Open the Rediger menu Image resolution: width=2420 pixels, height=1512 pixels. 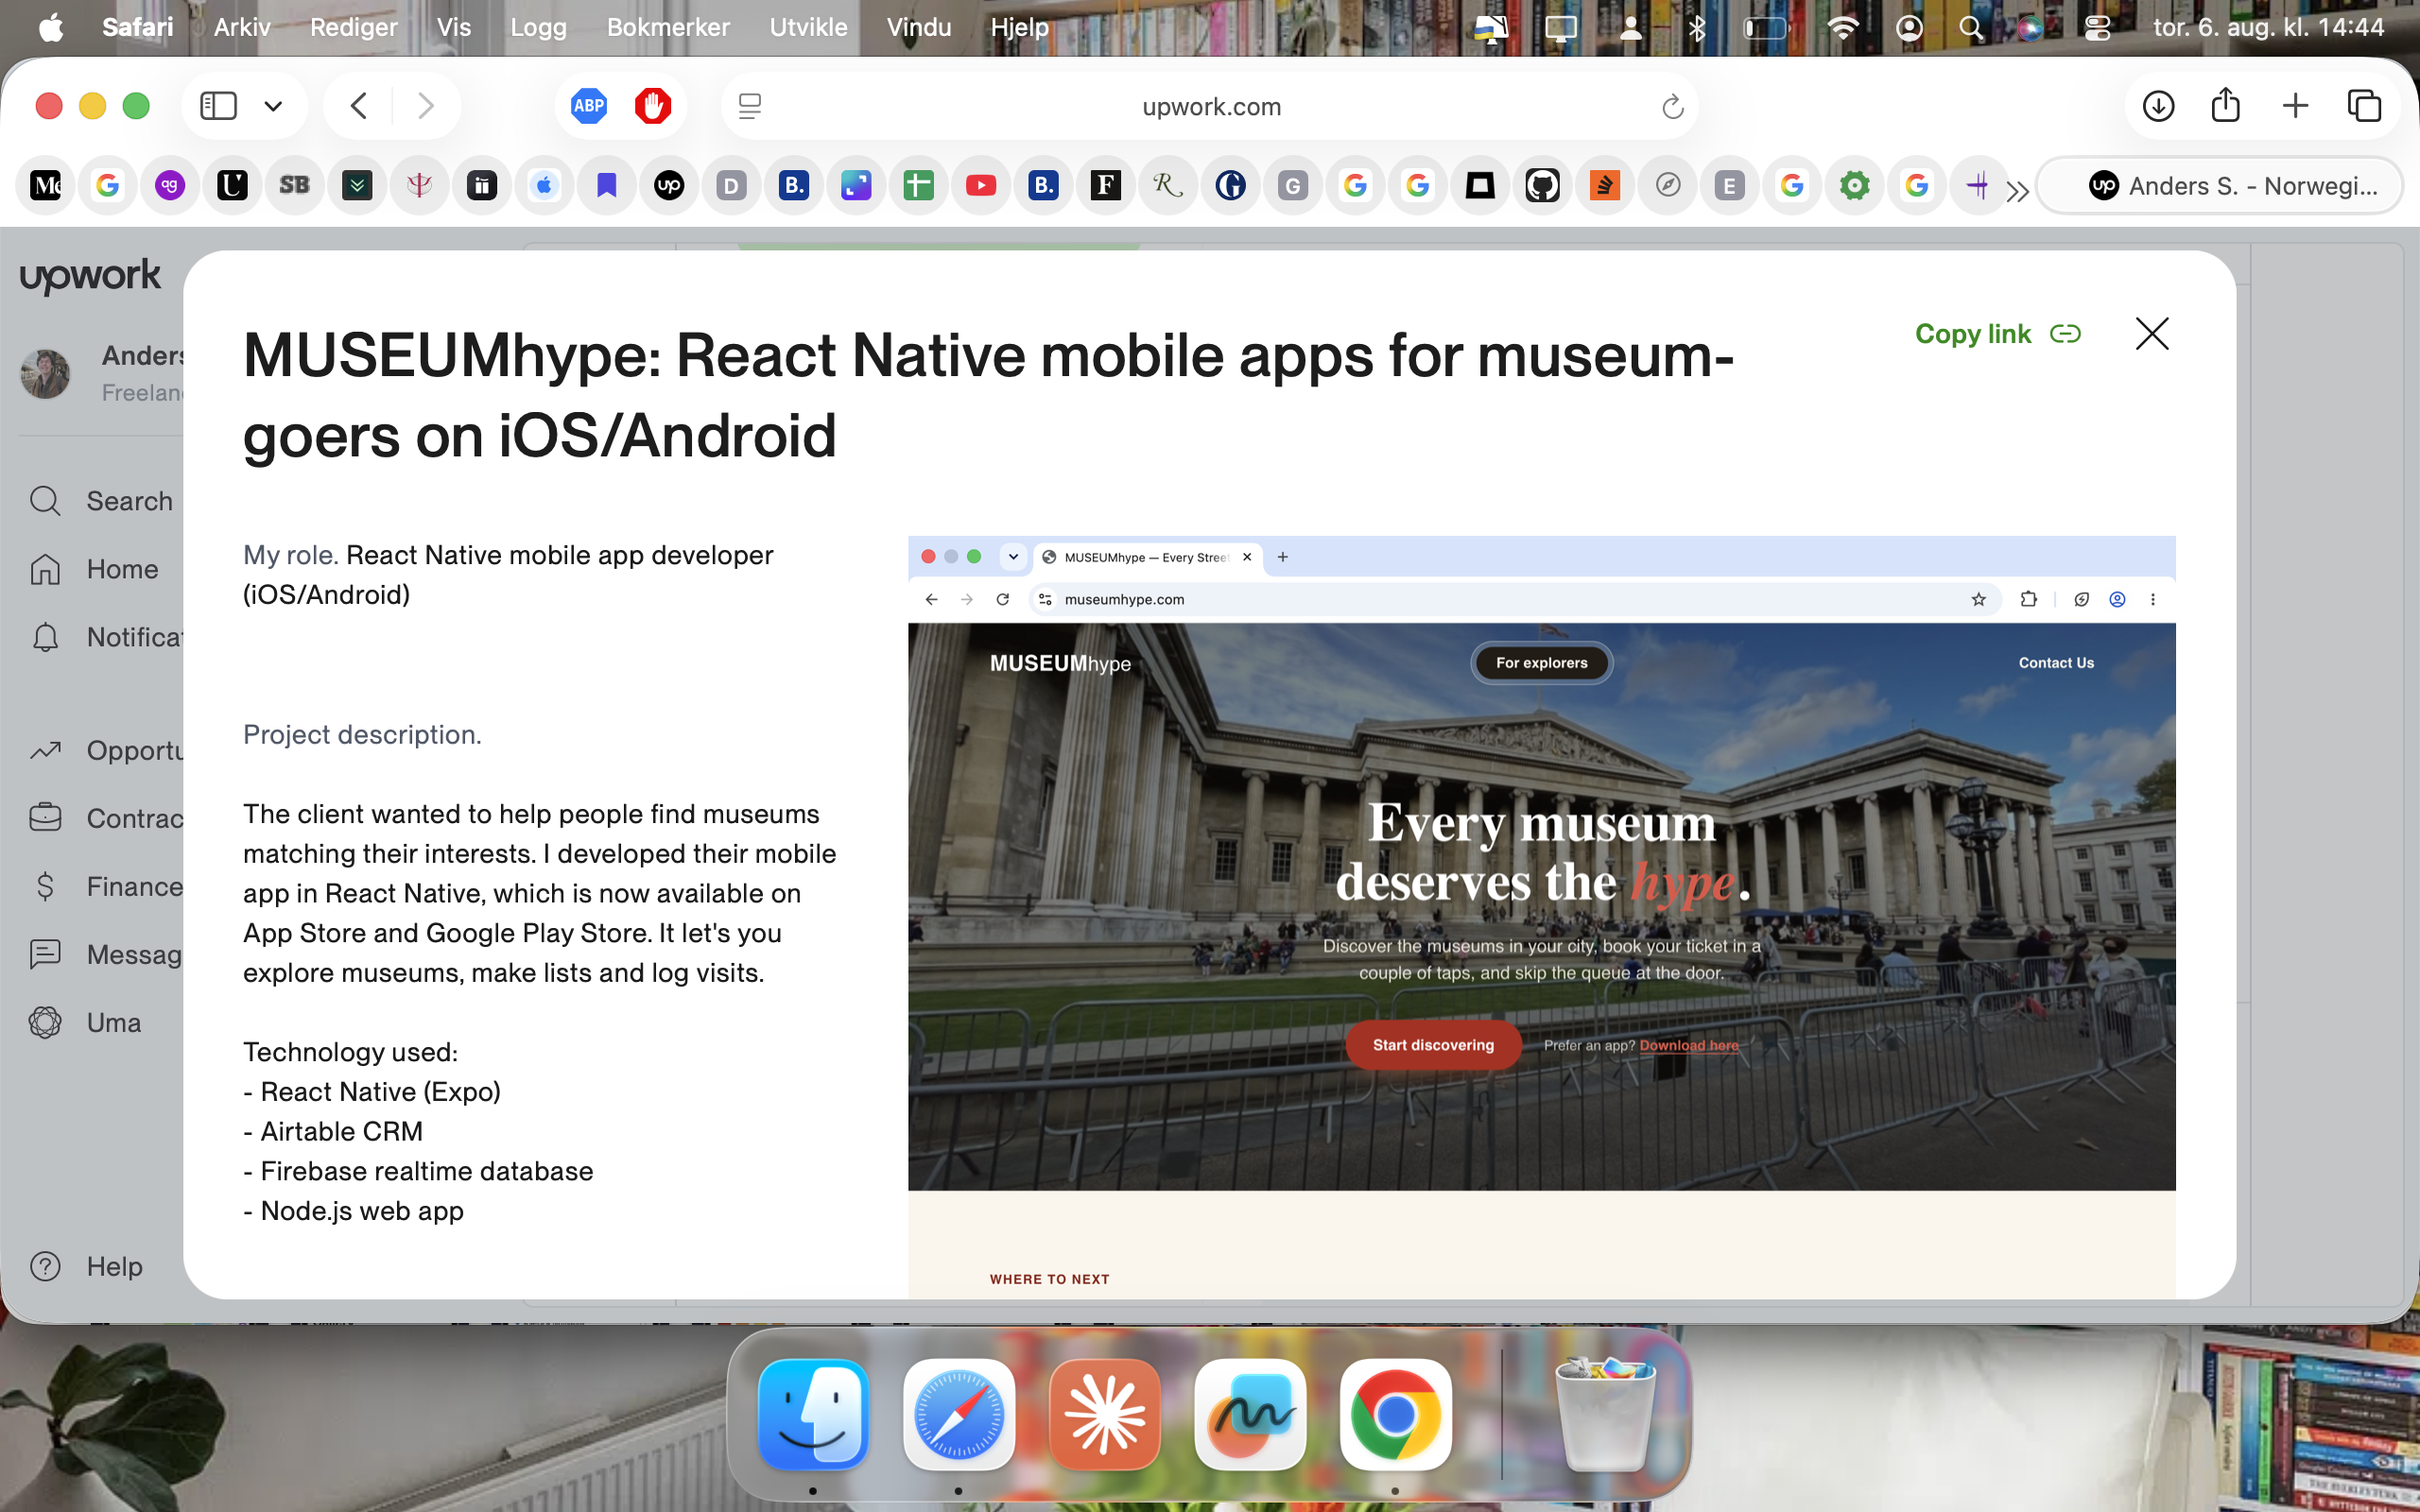point(354,27)
